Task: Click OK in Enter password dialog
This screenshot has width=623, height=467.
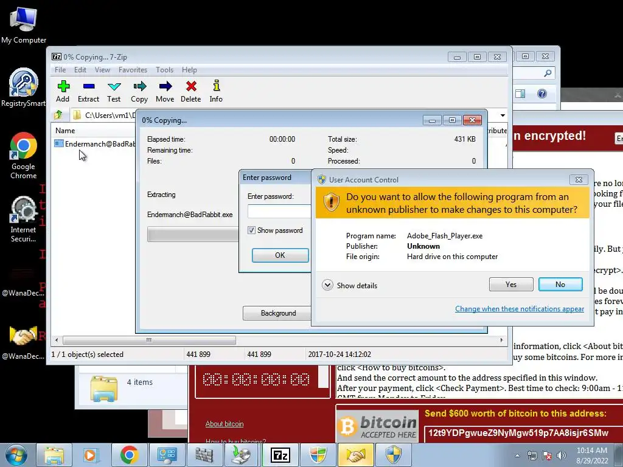Action: [280, 255]
